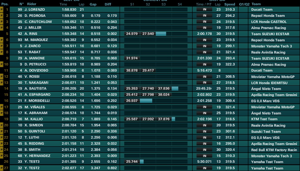Click team name LCR Honda CASTROL
The width and height of the screenshot is (300, 171).
pos(269,22)
